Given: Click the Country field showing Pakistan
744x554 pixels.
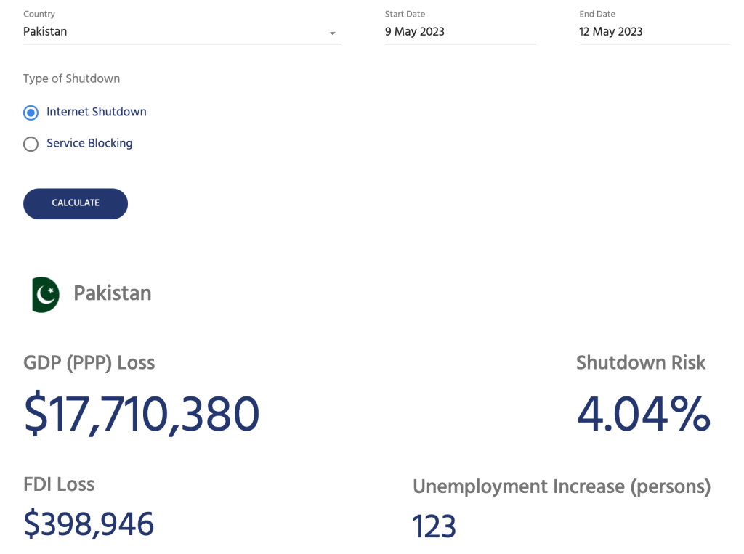Looking at the screenshot, I should 174,32.
